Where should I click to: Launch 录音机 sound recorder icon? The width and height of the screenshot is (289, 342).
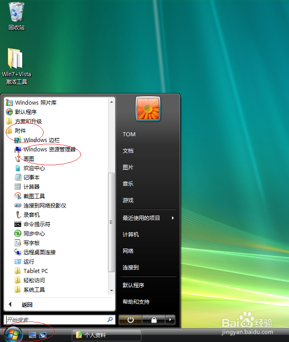point(18,215)
